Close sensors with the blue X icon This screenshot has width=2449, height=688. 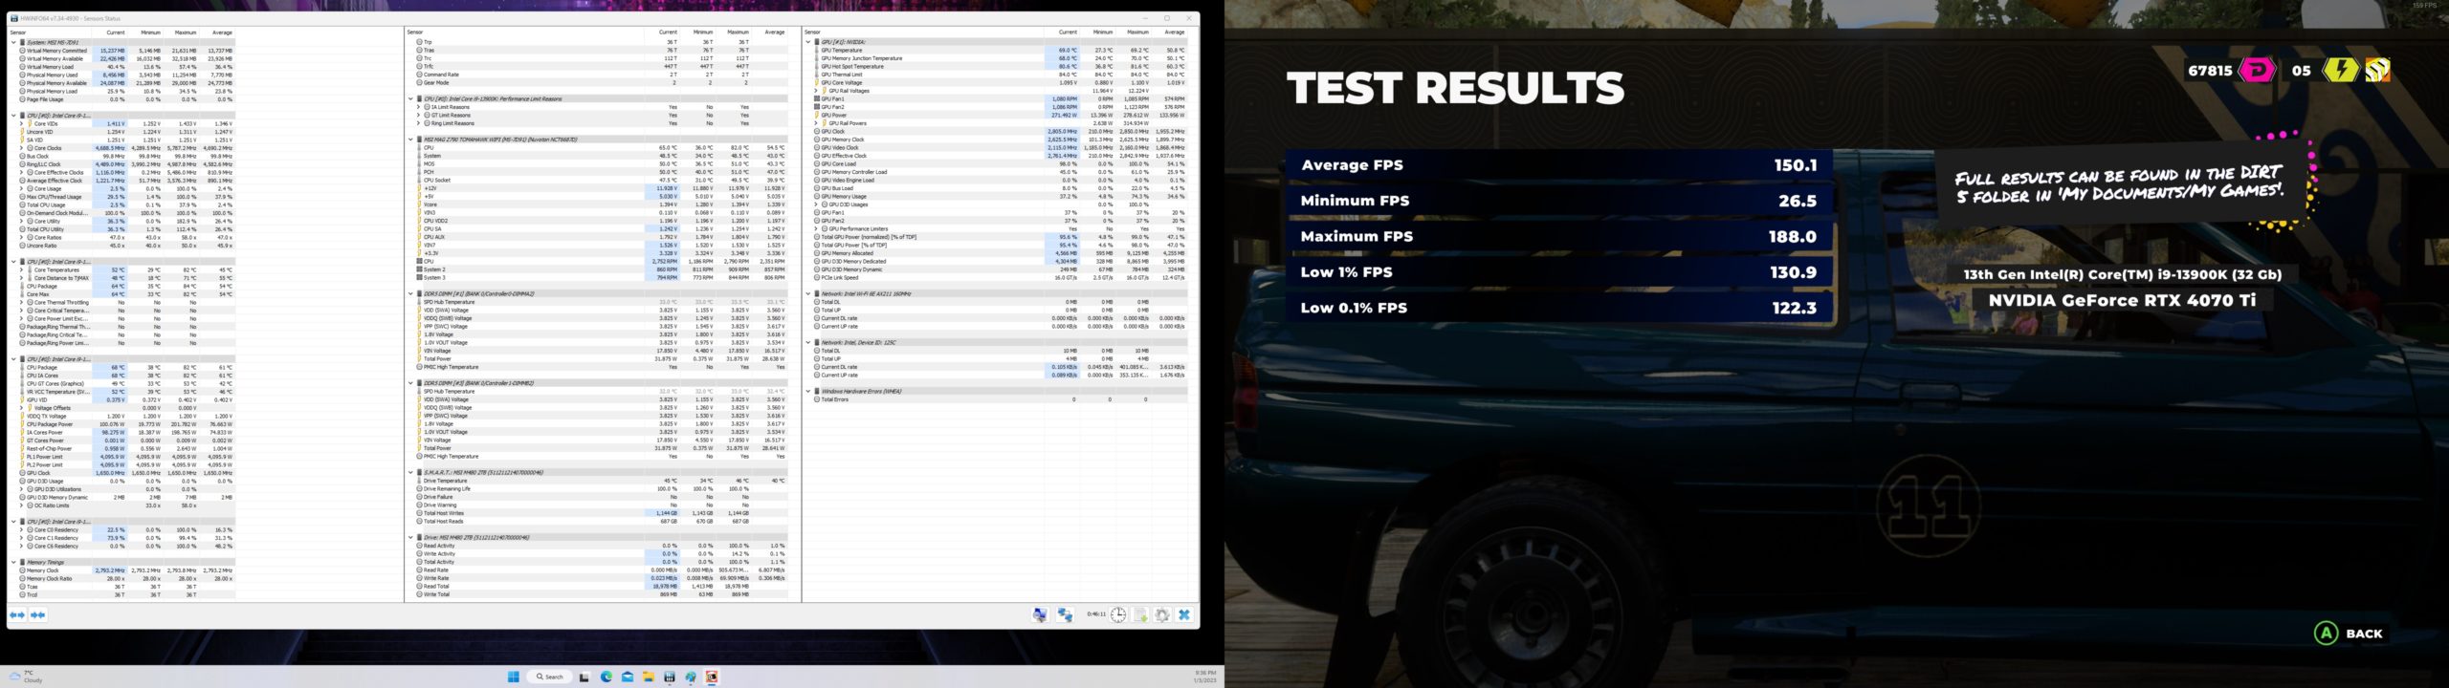coord(1184,615)
